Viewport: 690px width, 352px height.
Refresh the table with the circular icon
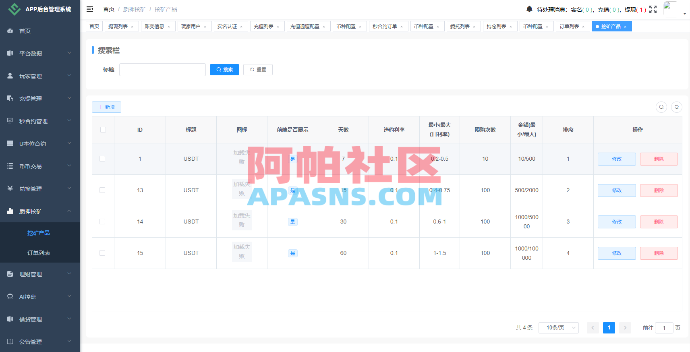(677, 107)
